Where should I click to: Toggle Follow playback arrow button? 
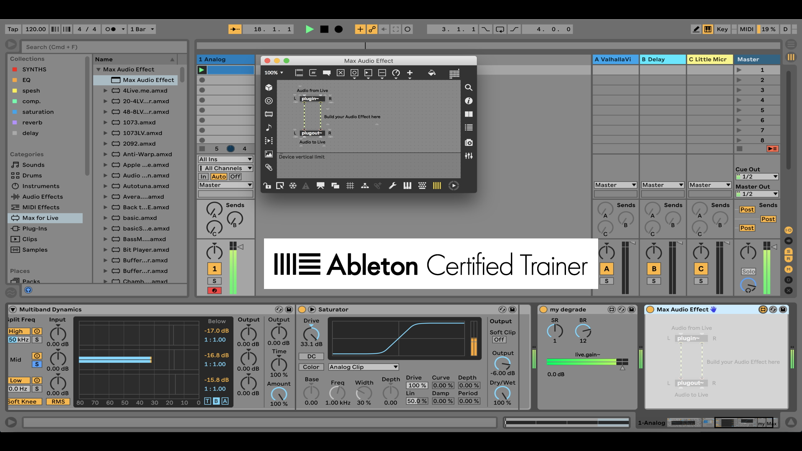[x=235, y=29]
